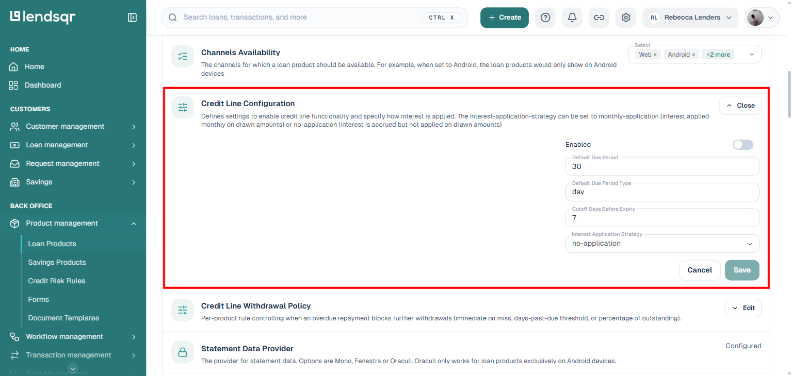
Task: Save credit line configuration
Action: click(742, 270)
